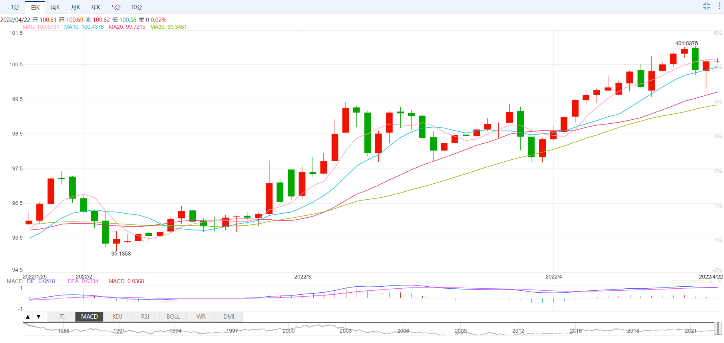The height and width of the screenshot is (343, 724).
Task: Switch to the 5分 interval
Action: [116, 7]
